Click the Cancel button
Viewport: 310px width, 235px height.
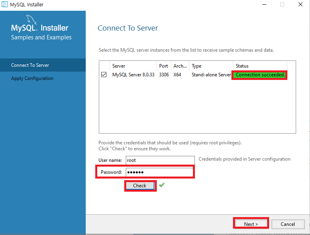click(288, 224)
